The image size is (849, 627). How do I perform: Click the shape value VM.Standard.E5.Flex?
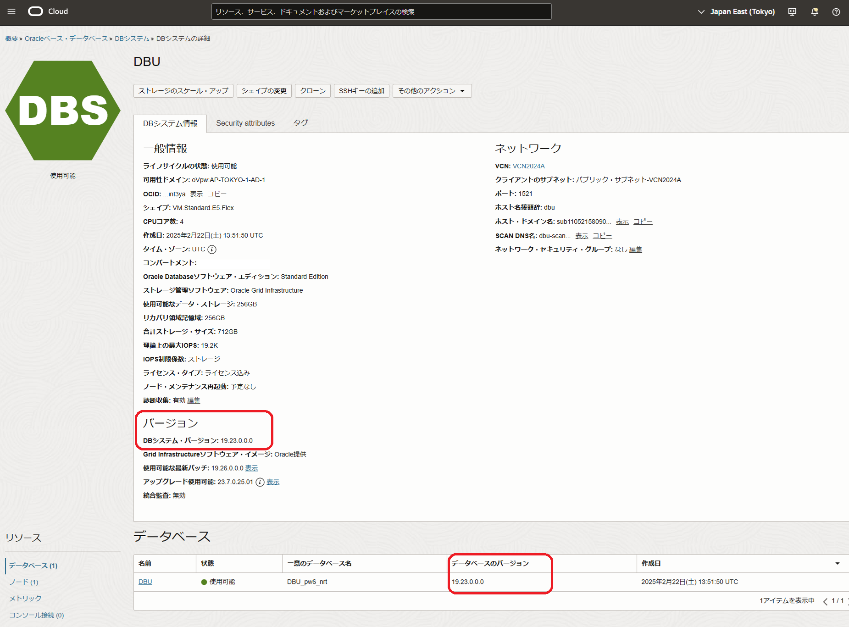(203, 208)
